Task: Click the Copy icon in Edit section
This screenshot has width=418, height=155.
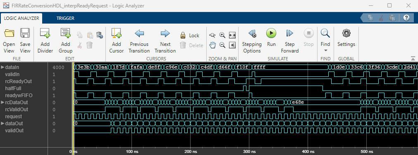Action: pos(80,35)
